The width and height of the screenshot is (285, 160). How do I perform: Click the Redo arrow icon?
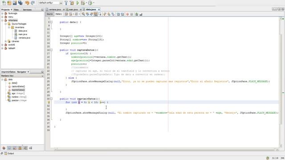[x=33, y=3]
